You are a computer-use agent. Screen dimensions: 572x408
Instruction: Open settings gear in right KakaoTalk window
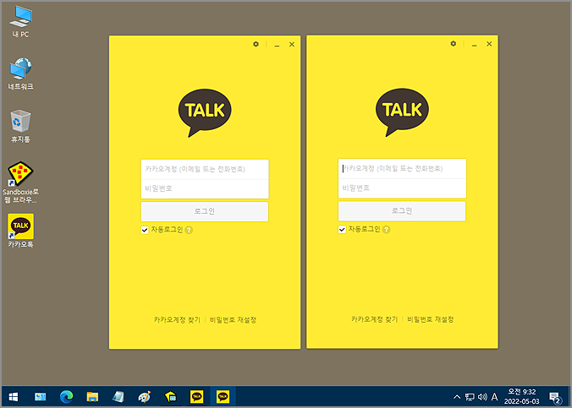[x=453, y=44]
